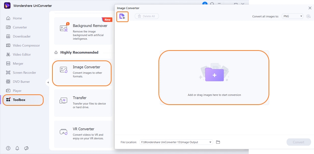Open the File Location path dropdown
The width and height of the screenshot is (314, 154).
click(x=176, y=142)
